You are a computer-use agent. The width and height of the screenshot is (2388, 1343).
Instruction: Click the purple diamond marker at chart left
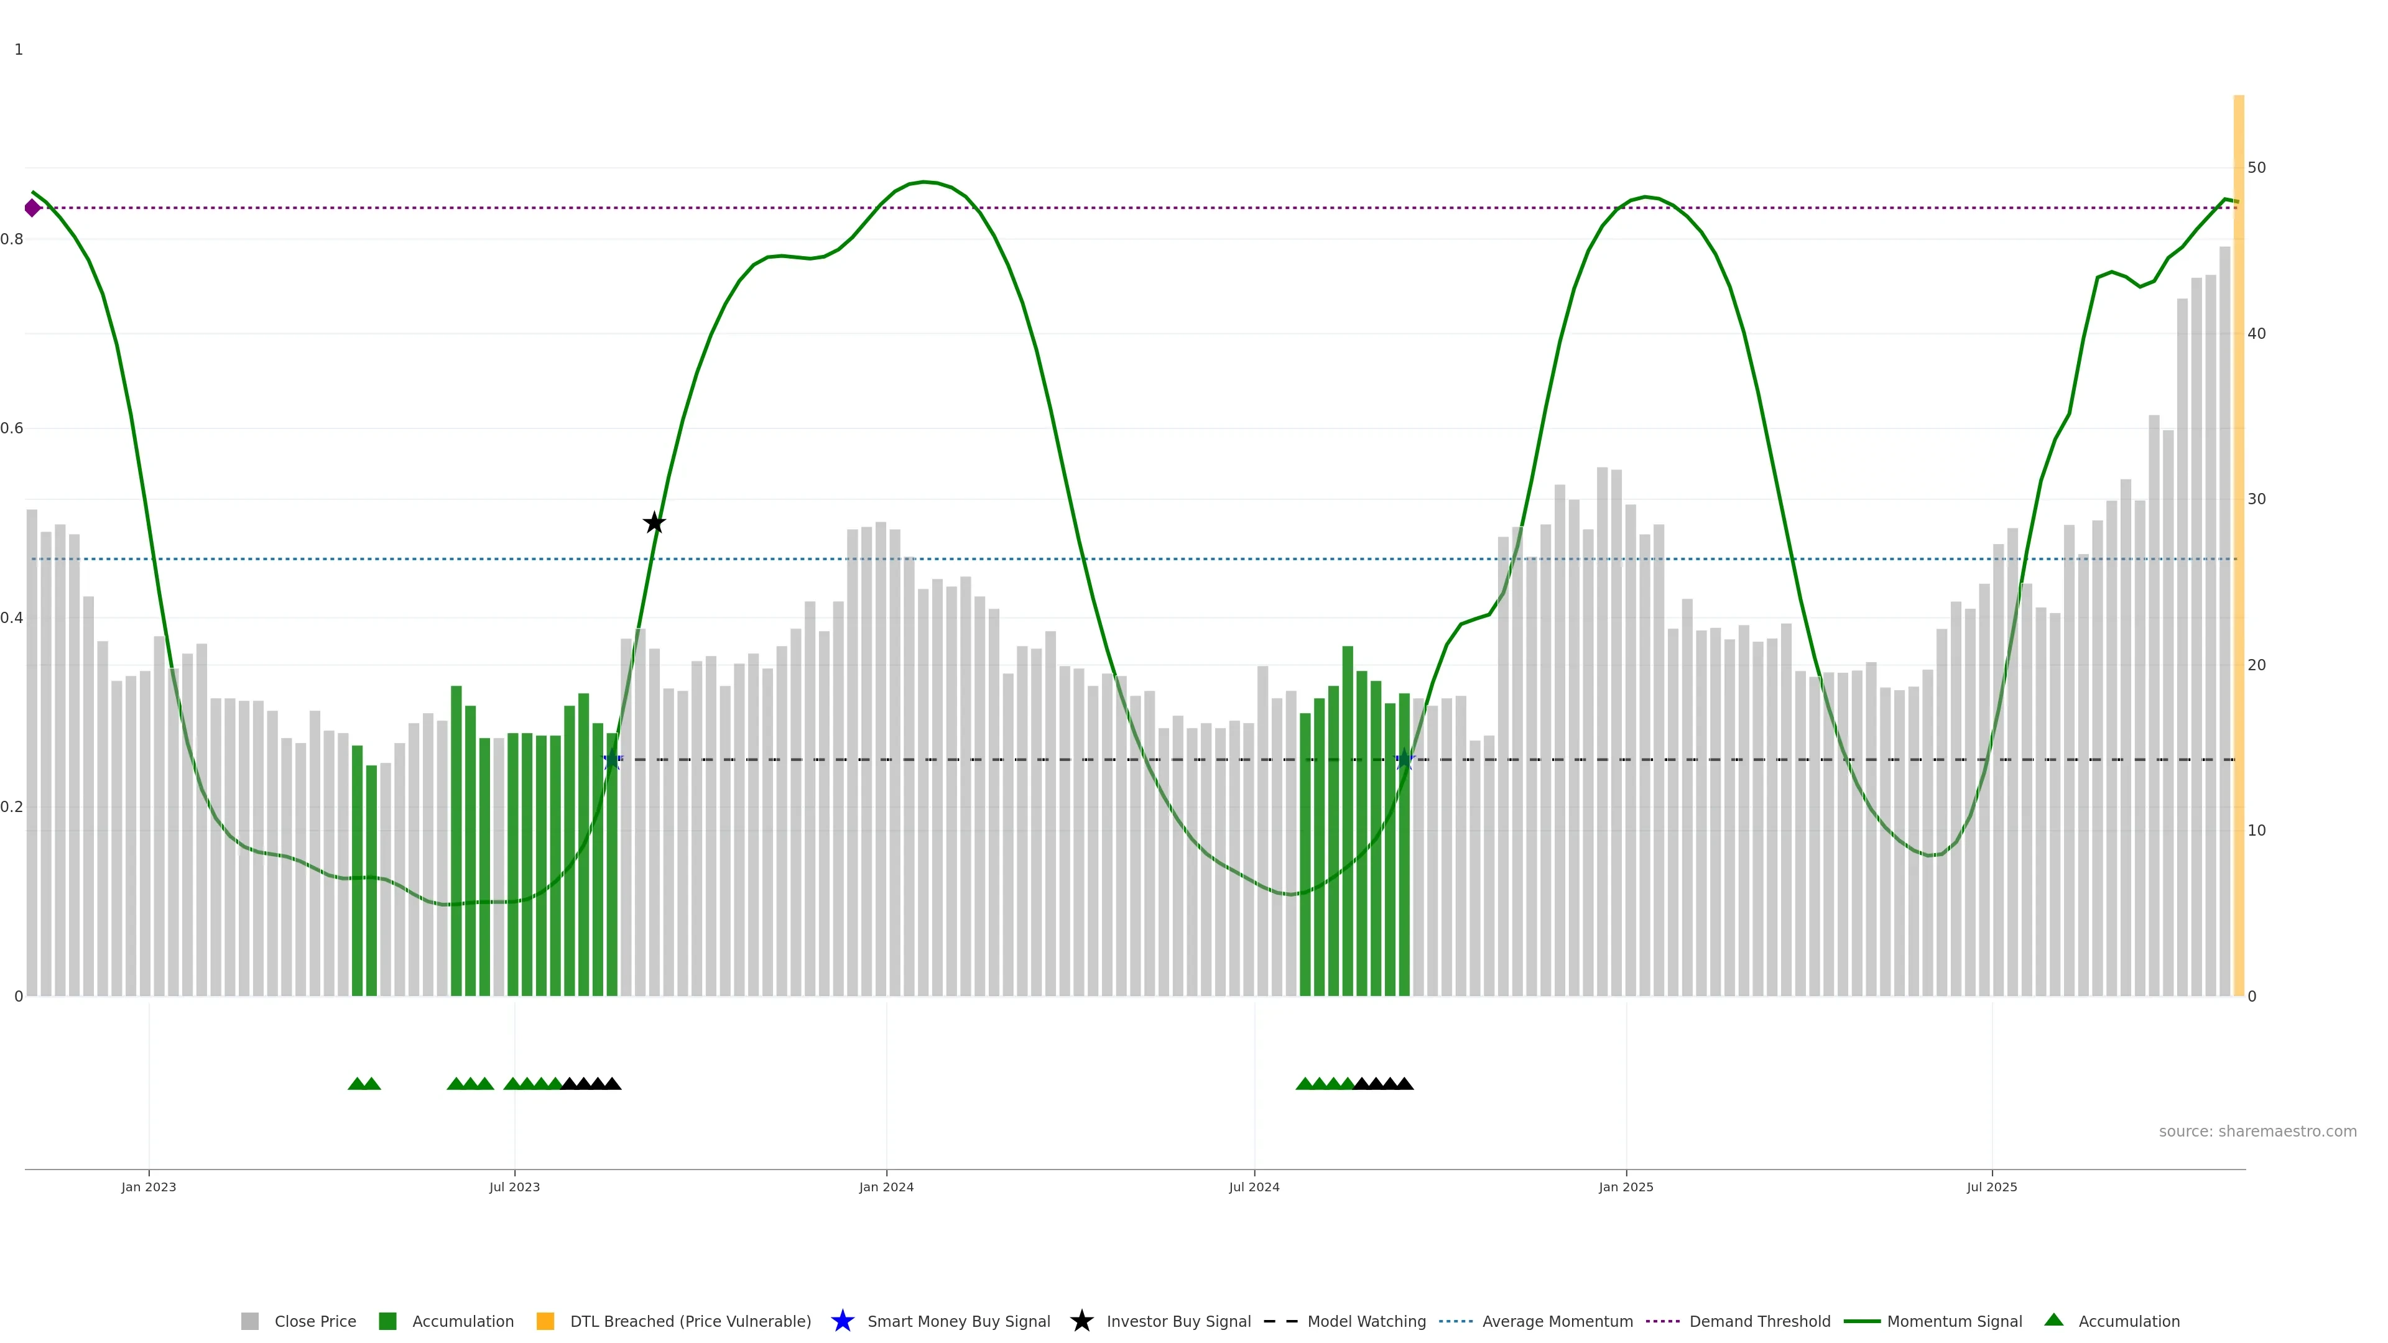point(32,208)
